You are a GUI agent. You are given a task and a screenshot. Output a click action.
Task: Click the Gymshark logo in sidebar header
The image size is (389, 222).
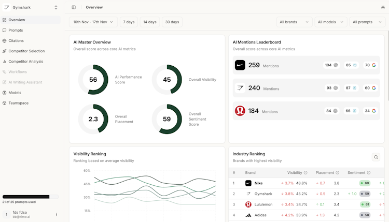(x=7, y=7)
